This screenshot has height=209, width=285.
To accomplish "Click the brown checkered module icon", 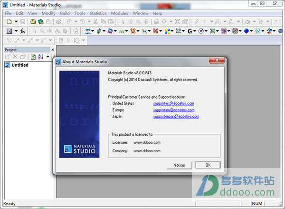I will [156, 31].
